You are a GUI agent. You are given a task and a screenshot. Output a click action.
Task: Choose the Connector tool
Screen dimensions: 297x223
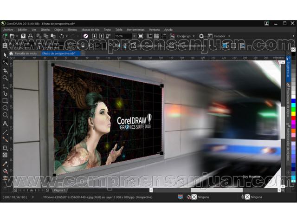pos(5,139)
